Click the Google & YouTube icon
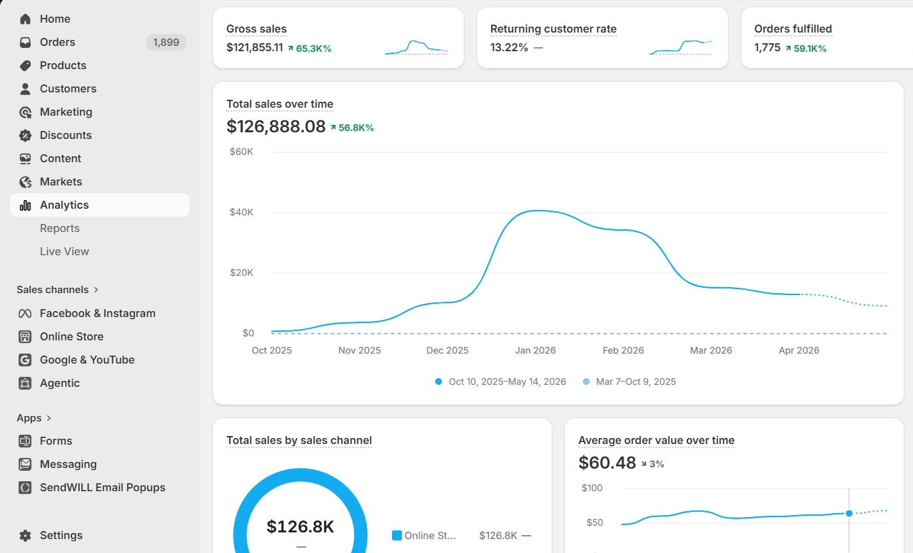The width and height of the screenshot is (913, 553). pos(25,360)
